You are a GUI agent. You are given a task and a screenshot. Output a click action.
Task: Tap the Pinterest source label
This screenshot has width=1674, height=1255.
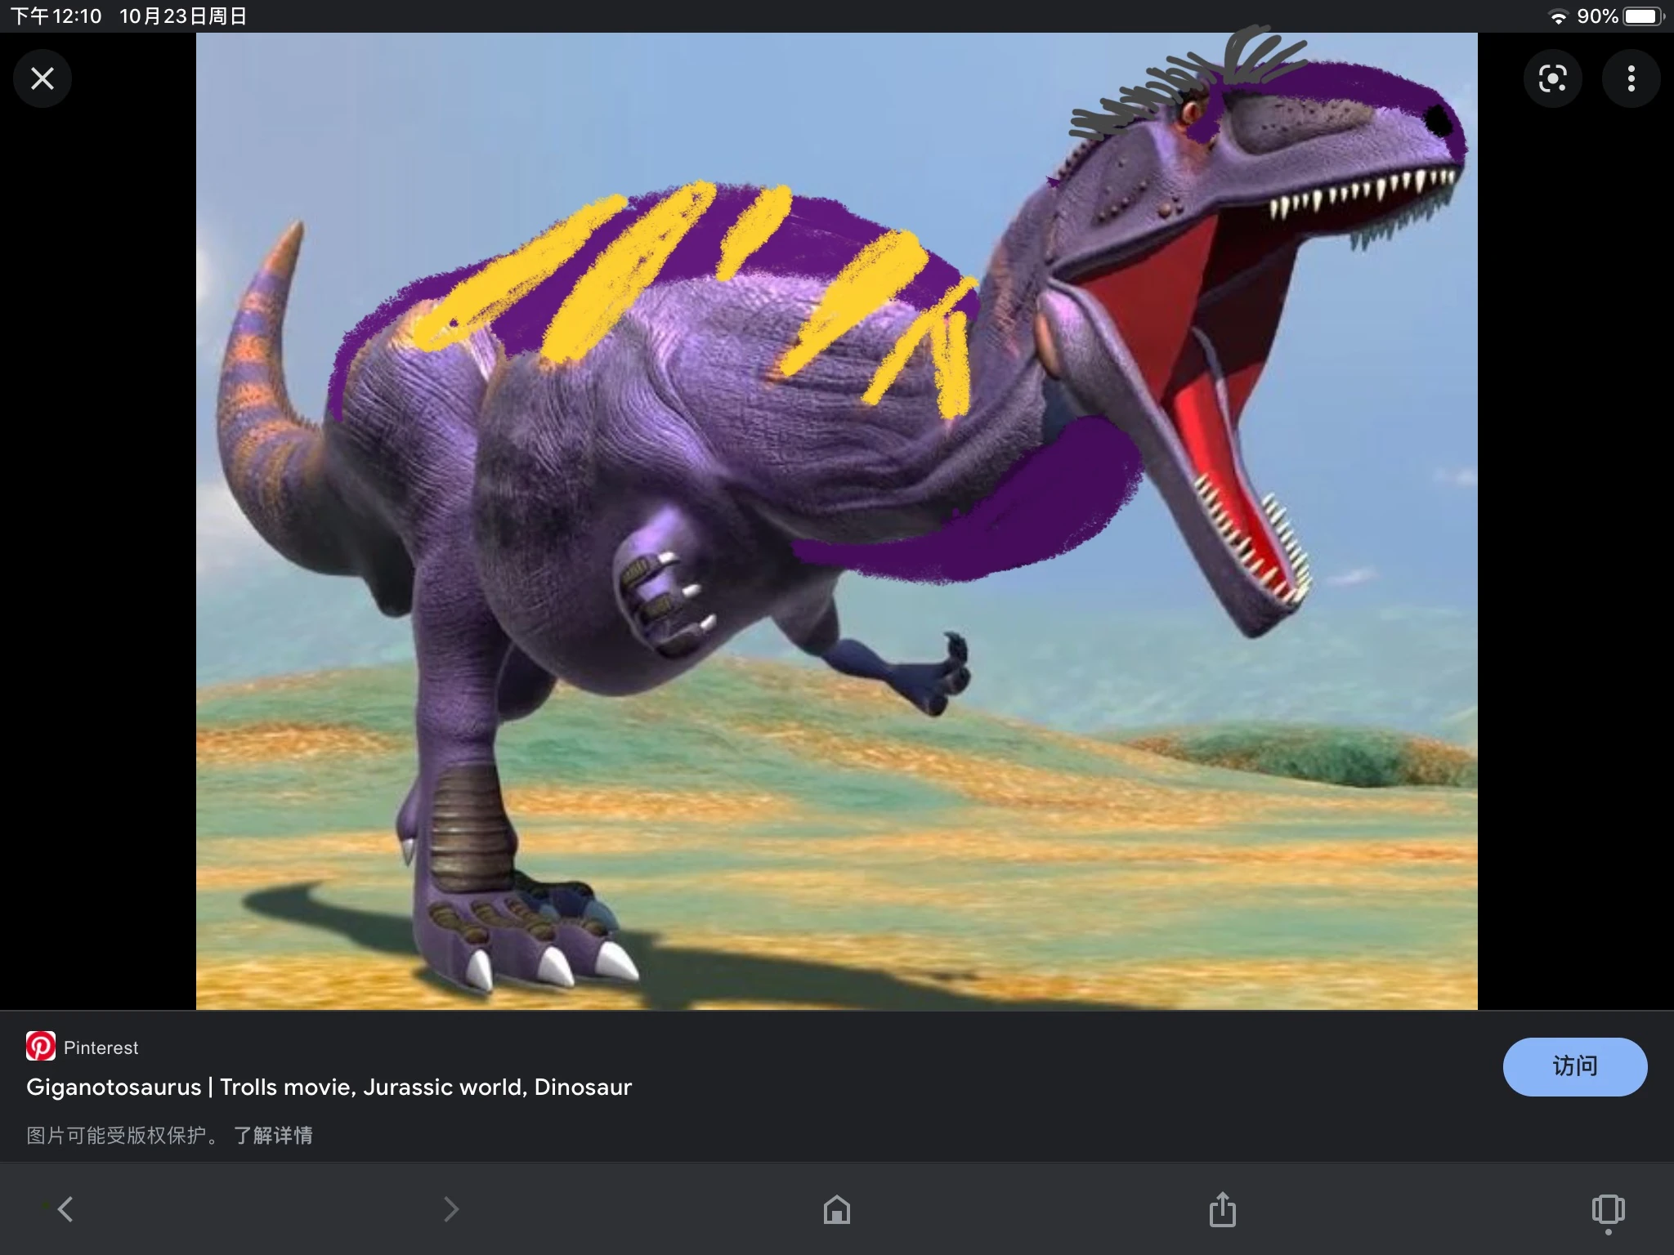101,1047
